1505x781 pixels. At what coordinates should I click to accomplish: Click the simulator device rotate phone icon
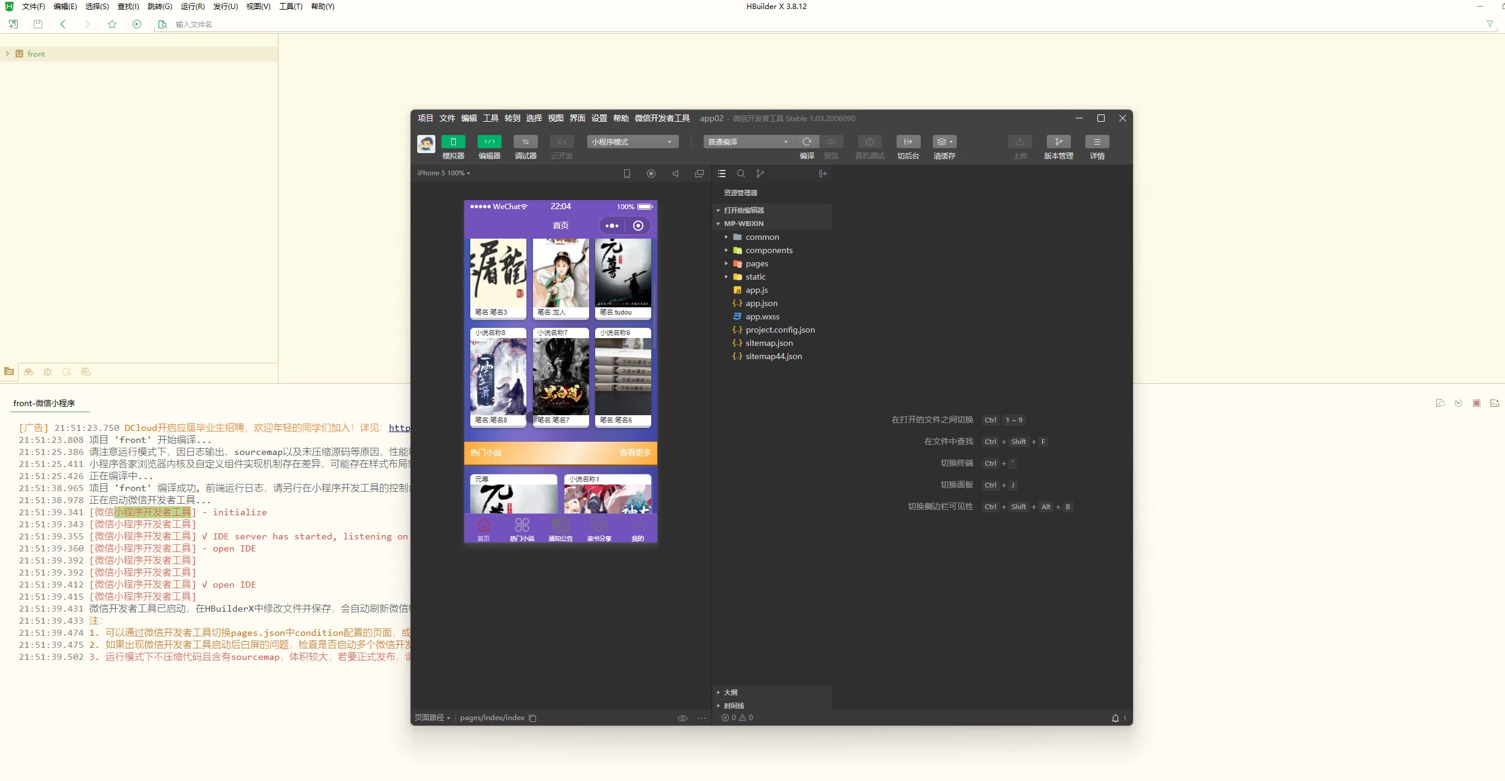coord(627,174)
